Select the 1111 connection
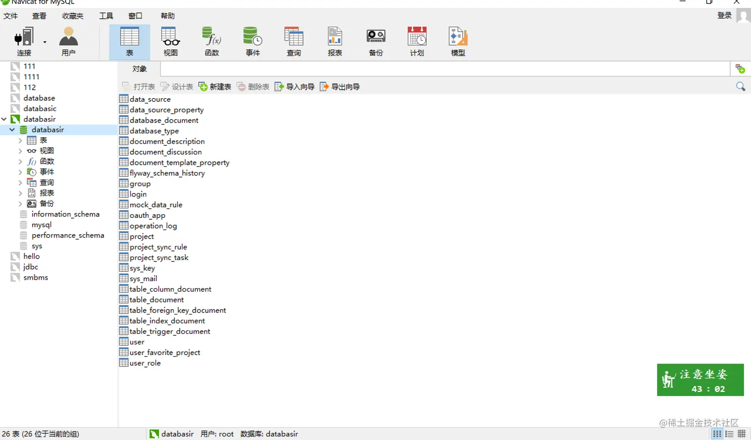The width and height of the screenshot is (751, 440). click(31, 77)
